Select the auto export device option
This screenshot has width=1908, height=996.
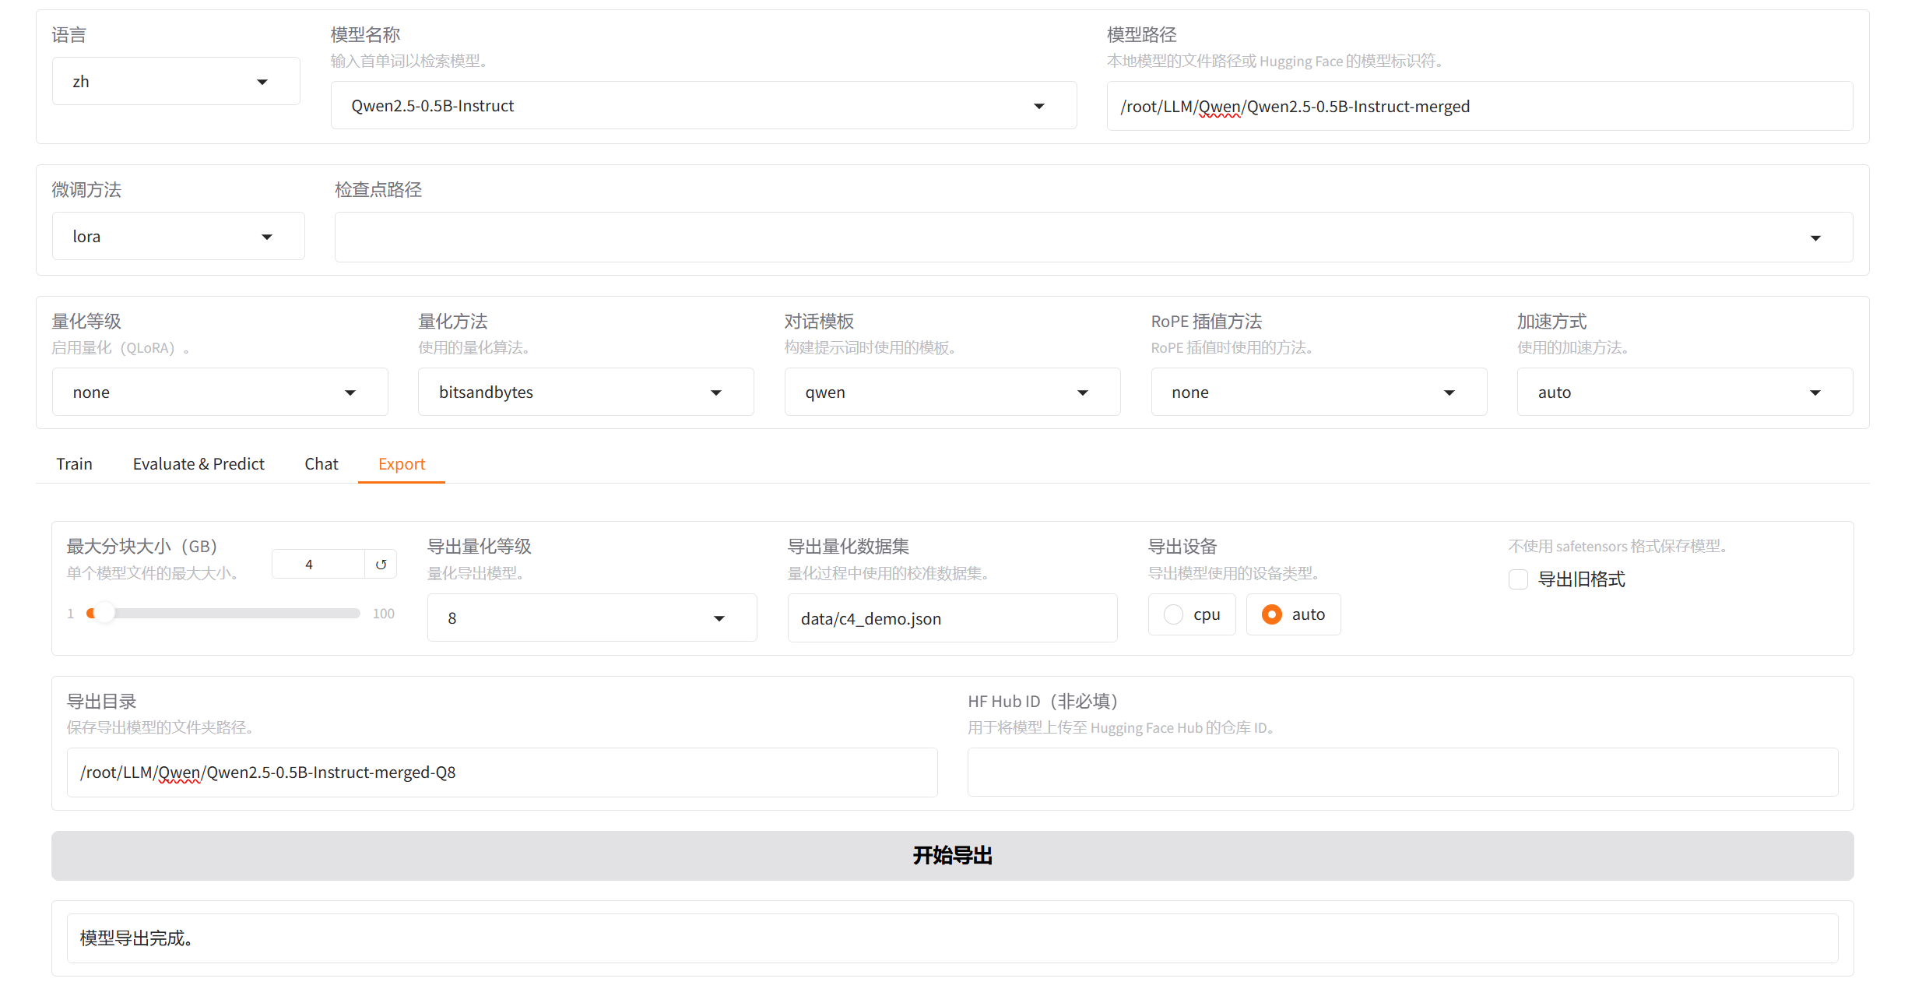point(1272,614)
